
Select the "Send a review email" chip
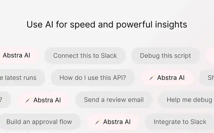point(114,100)
